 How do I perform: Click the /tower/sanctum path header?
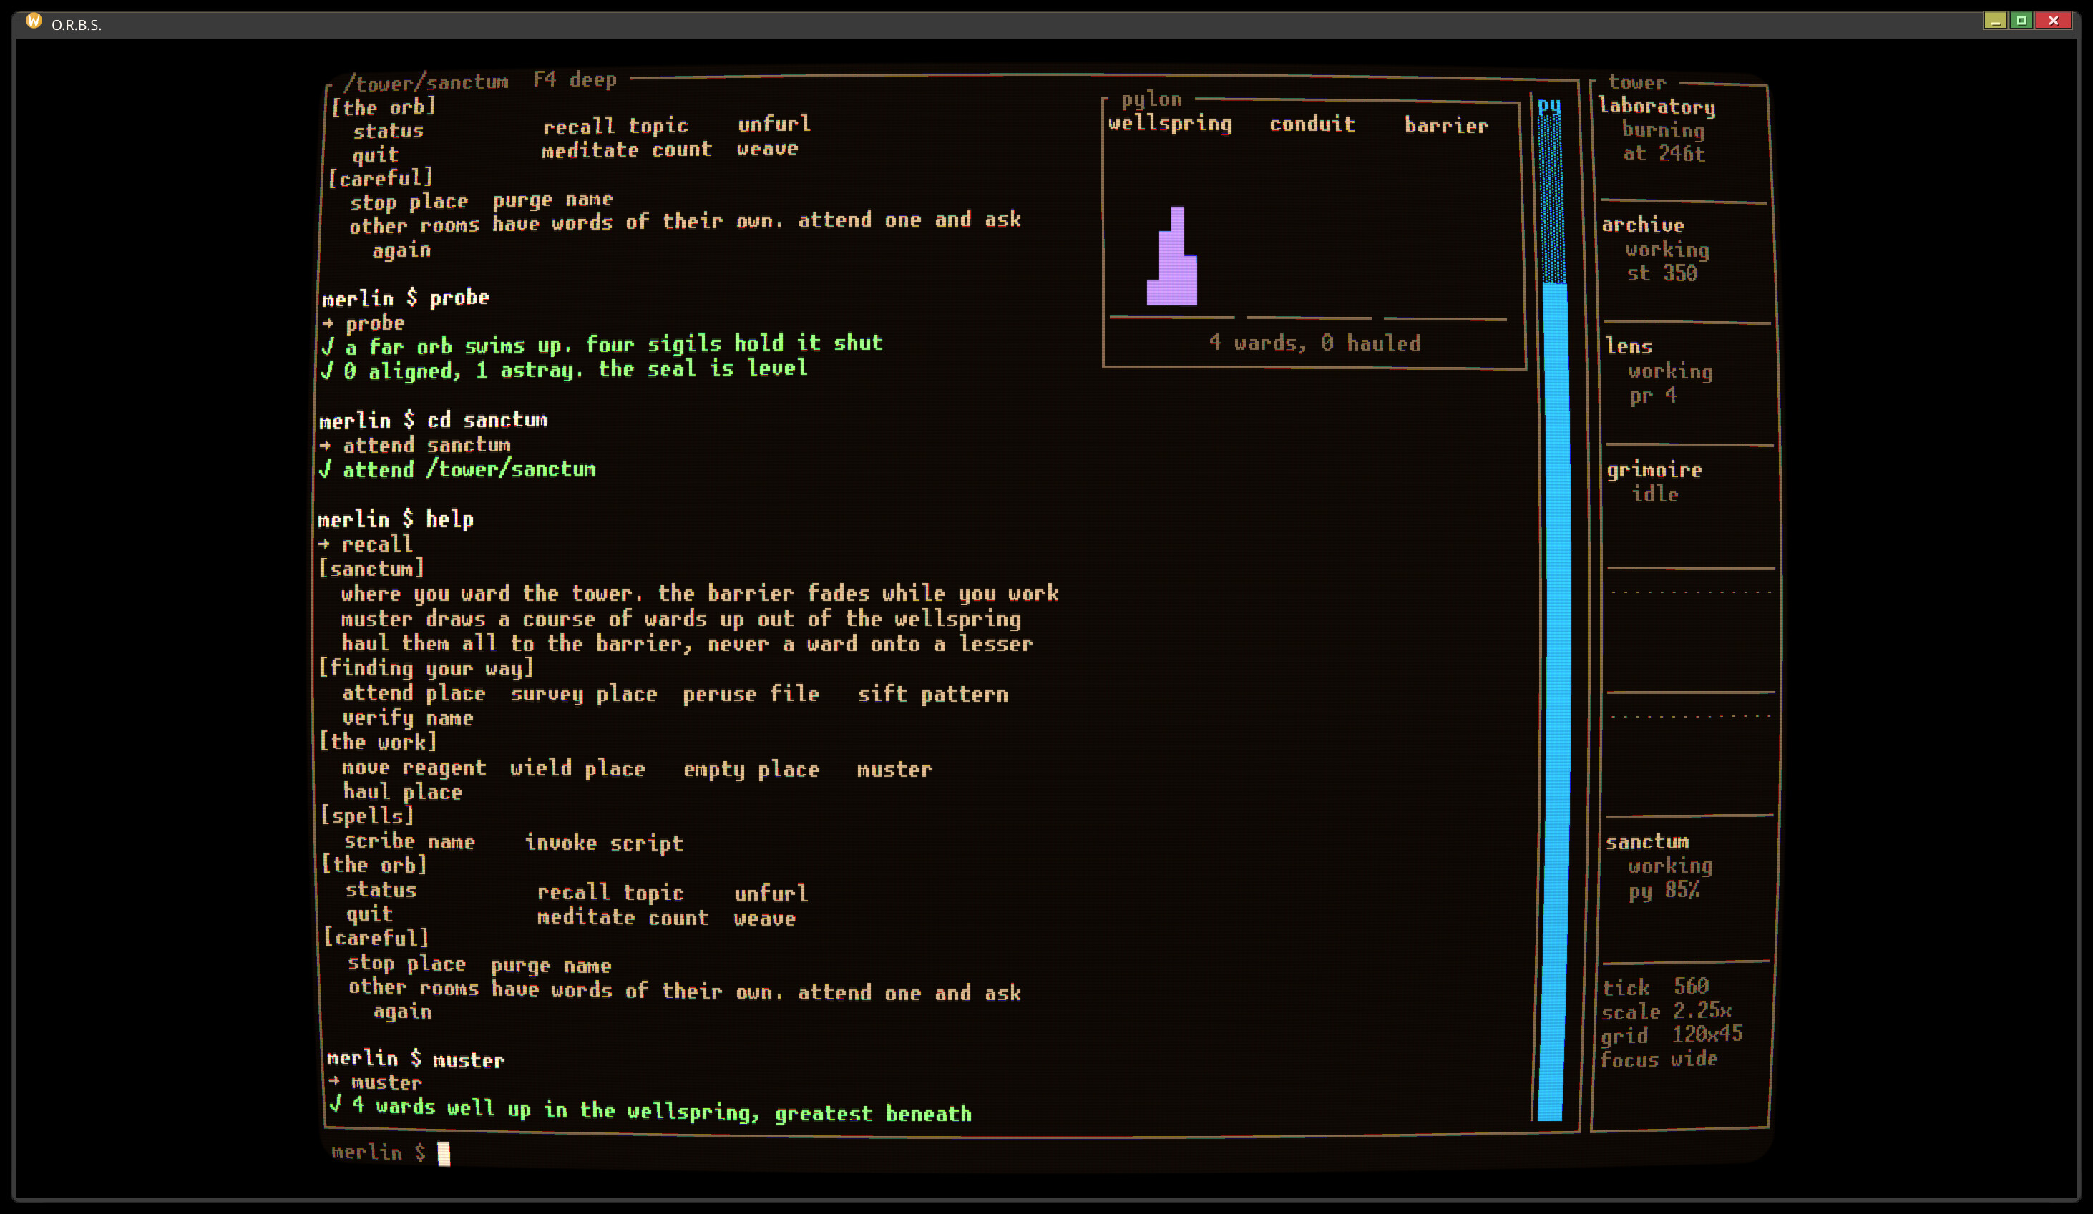coord(425,82)
